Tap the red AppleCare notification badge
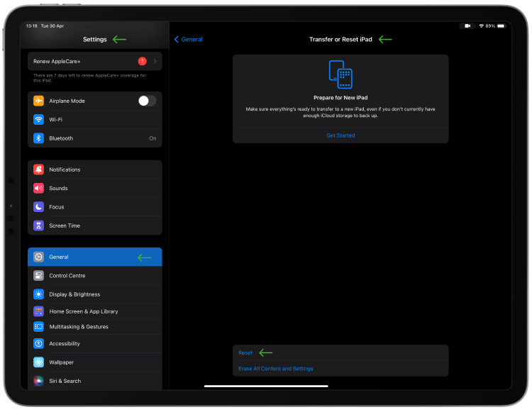Image resolution: width=532 pixels, height=412 pixels. (142, 61)
